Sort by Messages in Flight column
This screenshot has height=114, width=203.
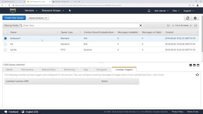(152, 32)
